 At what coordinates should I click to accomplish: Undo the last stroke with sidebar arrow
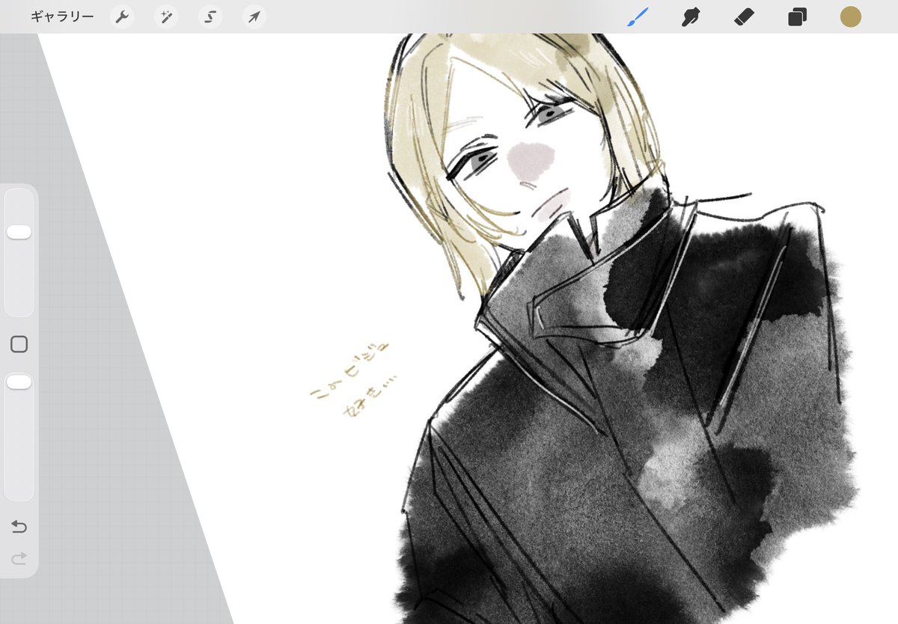point(19,527)
